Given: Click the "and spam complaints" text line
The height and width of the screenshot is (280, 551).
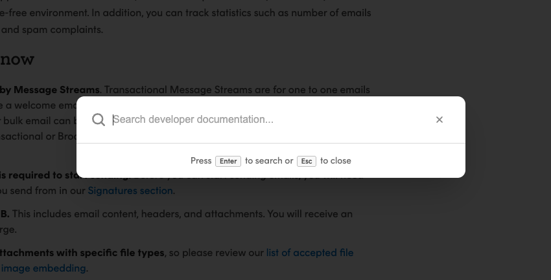Looking at the screenshot, I should tap(52, 29).
